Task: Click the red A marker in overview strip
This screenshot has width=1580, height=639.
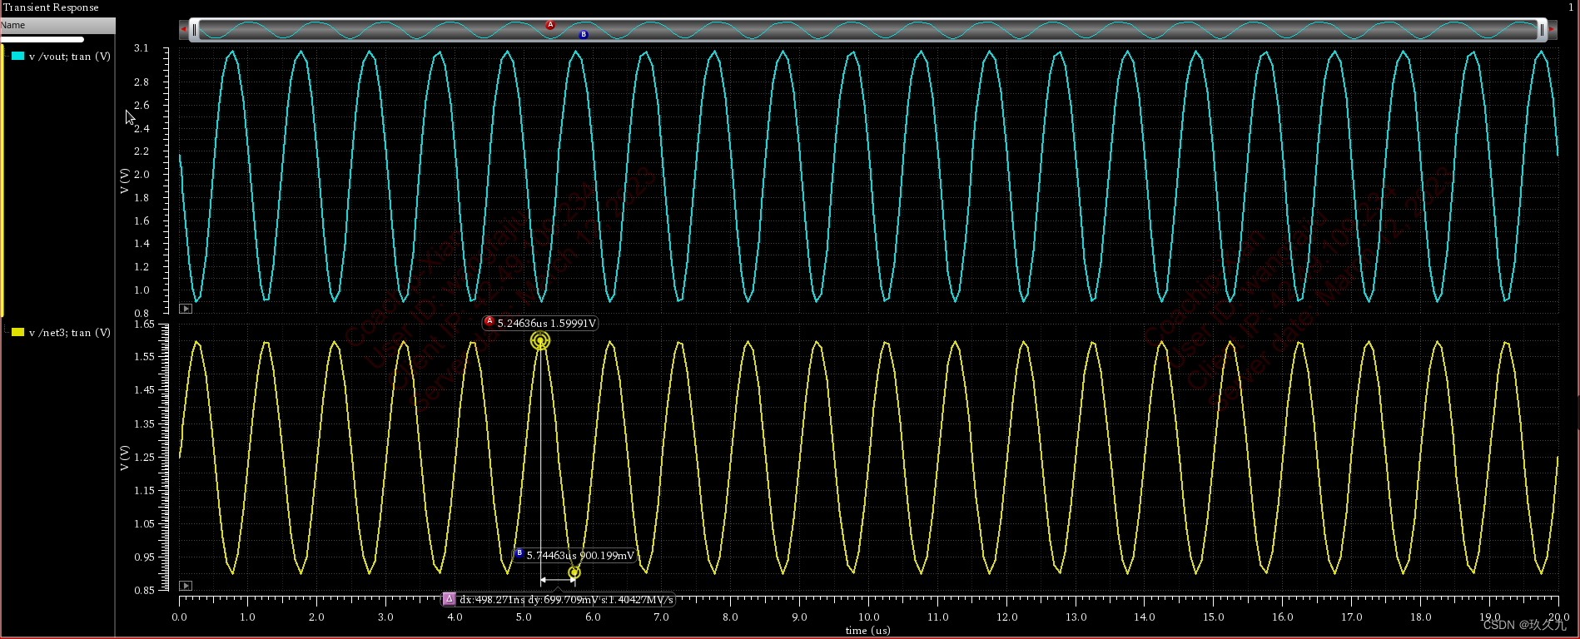Action: pos(550,25)
